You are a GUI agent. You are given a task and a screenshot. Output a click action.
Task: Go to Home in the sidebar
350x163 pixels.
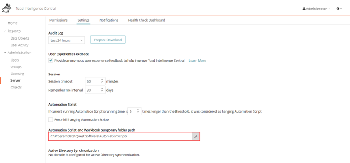click(x=13, y=23)
